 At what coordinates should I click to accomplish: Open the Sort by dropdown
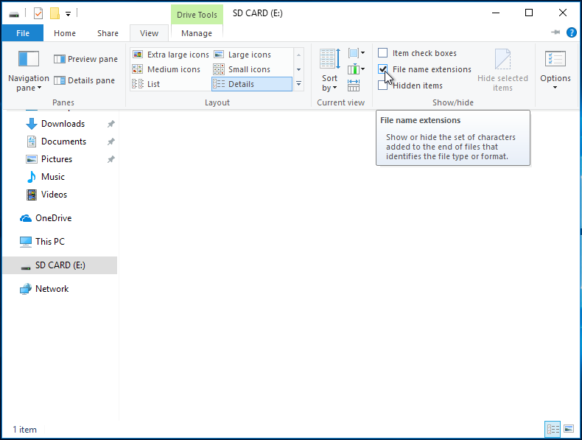[329, 83]
